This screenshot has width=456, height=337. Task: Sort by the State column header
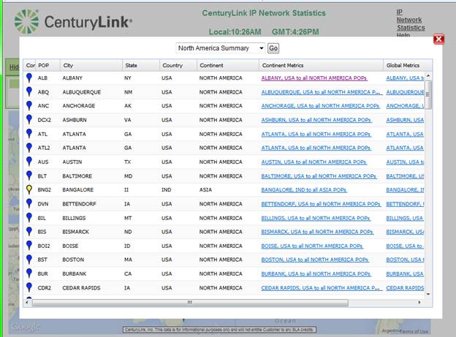point(141,66)
